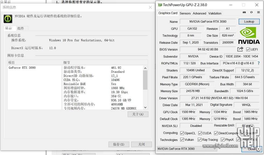Click the green NVIDIA system information icon

[8, 19]
